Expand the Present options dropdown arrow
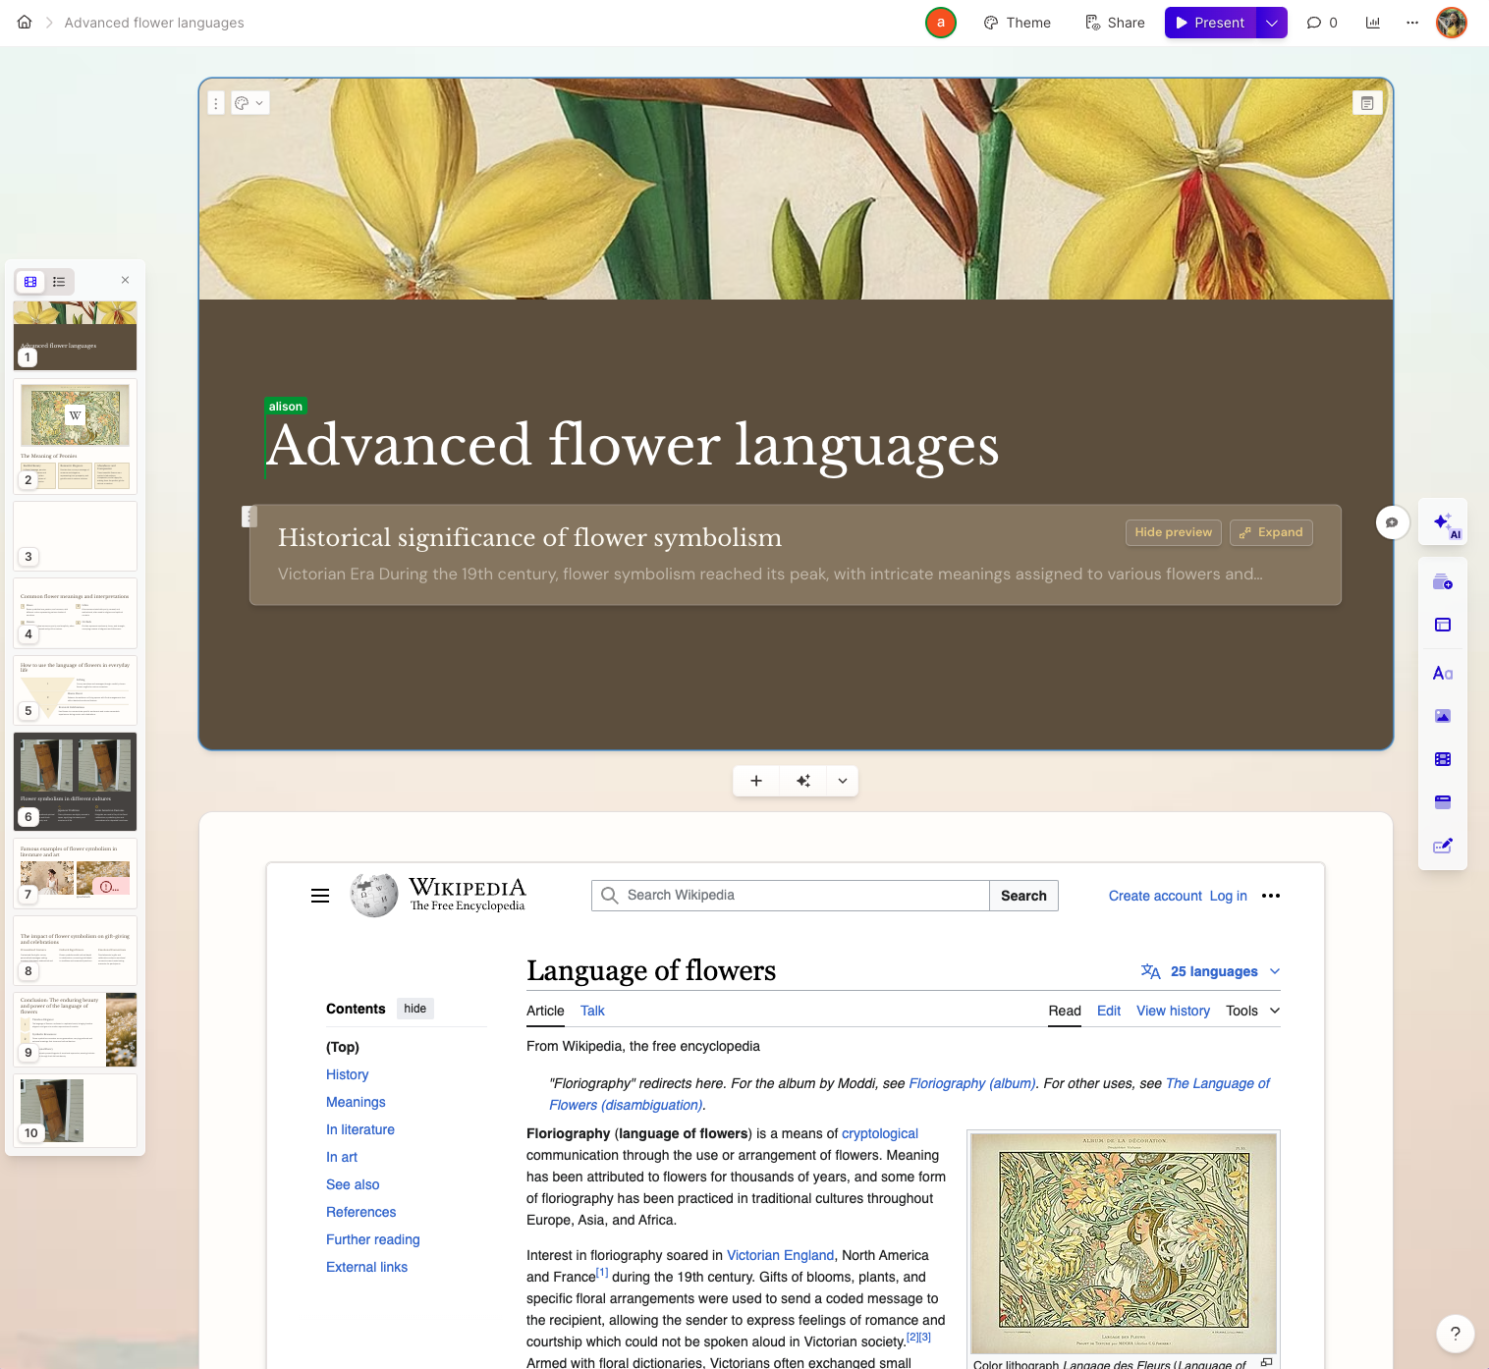This screenshot has width=1489, height=1369. pos(1272,23)
